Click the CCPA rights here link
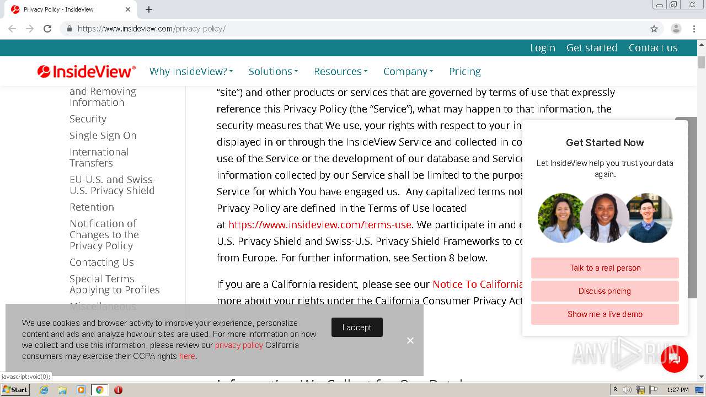This screenshot has width=706, height=397. pyautogui.click(x=187, y=356)
